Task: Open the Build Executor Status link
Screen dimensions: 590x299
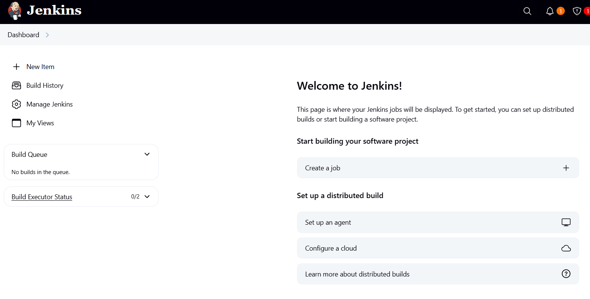Action: [42, 197]
